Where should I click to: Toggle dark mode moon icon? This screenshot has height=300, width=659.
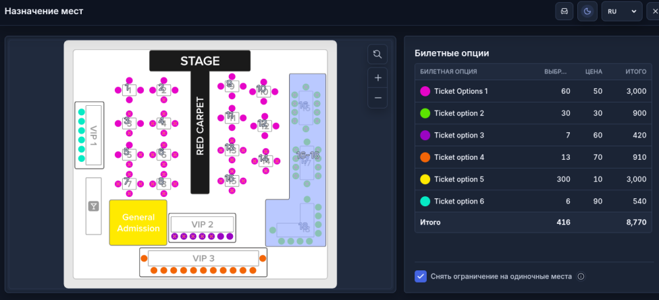click(587, 11)
